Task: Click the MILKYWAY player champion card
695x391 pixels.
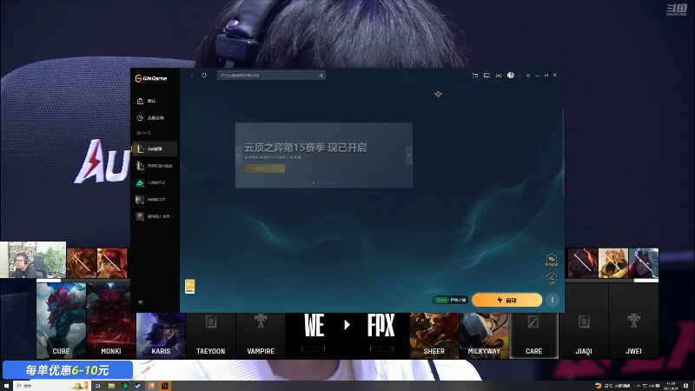Action: click(484, 335)
